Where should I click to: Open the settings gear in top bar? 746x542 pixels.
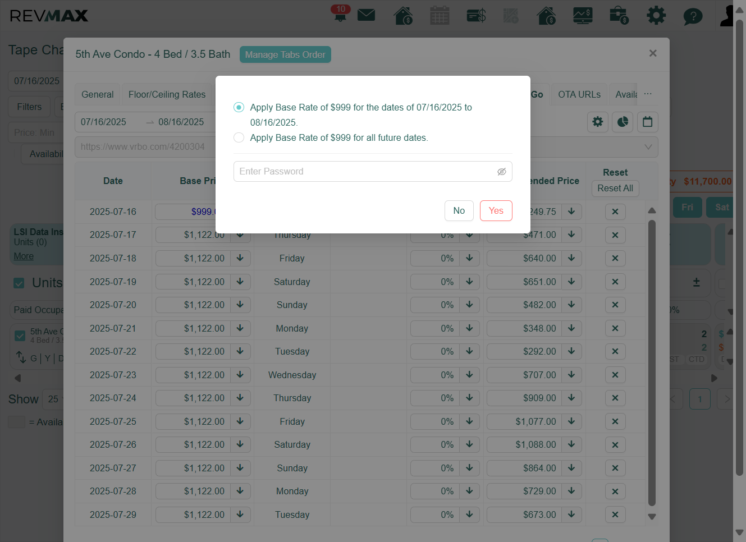point(656,15)
